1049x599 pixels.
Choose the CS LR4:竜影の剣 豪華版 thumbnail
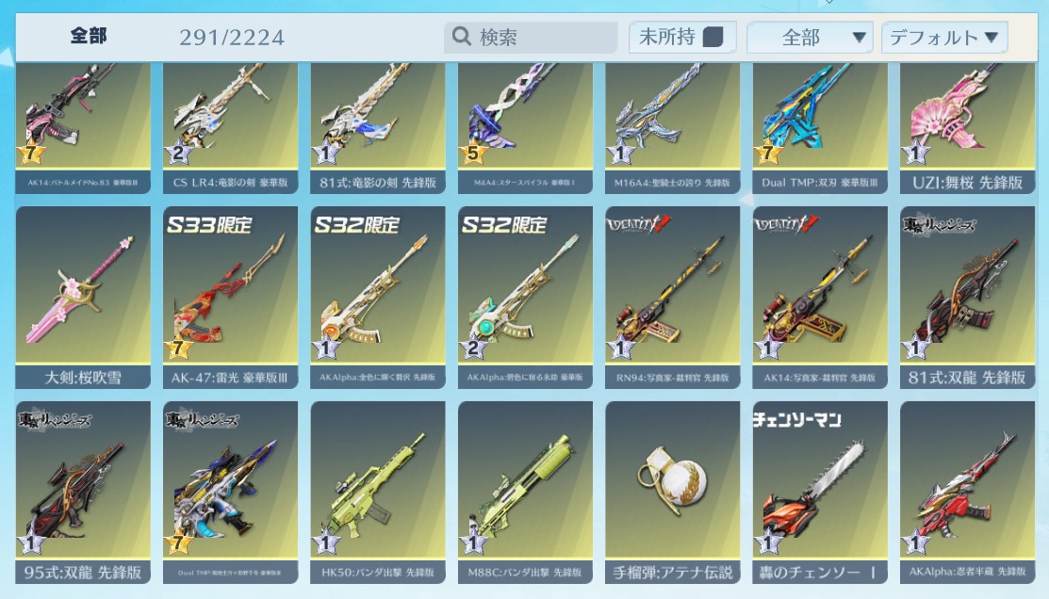coord(230,128)
